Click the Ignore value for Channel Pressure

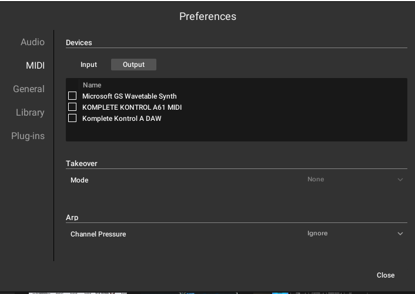tap(317, 233)
